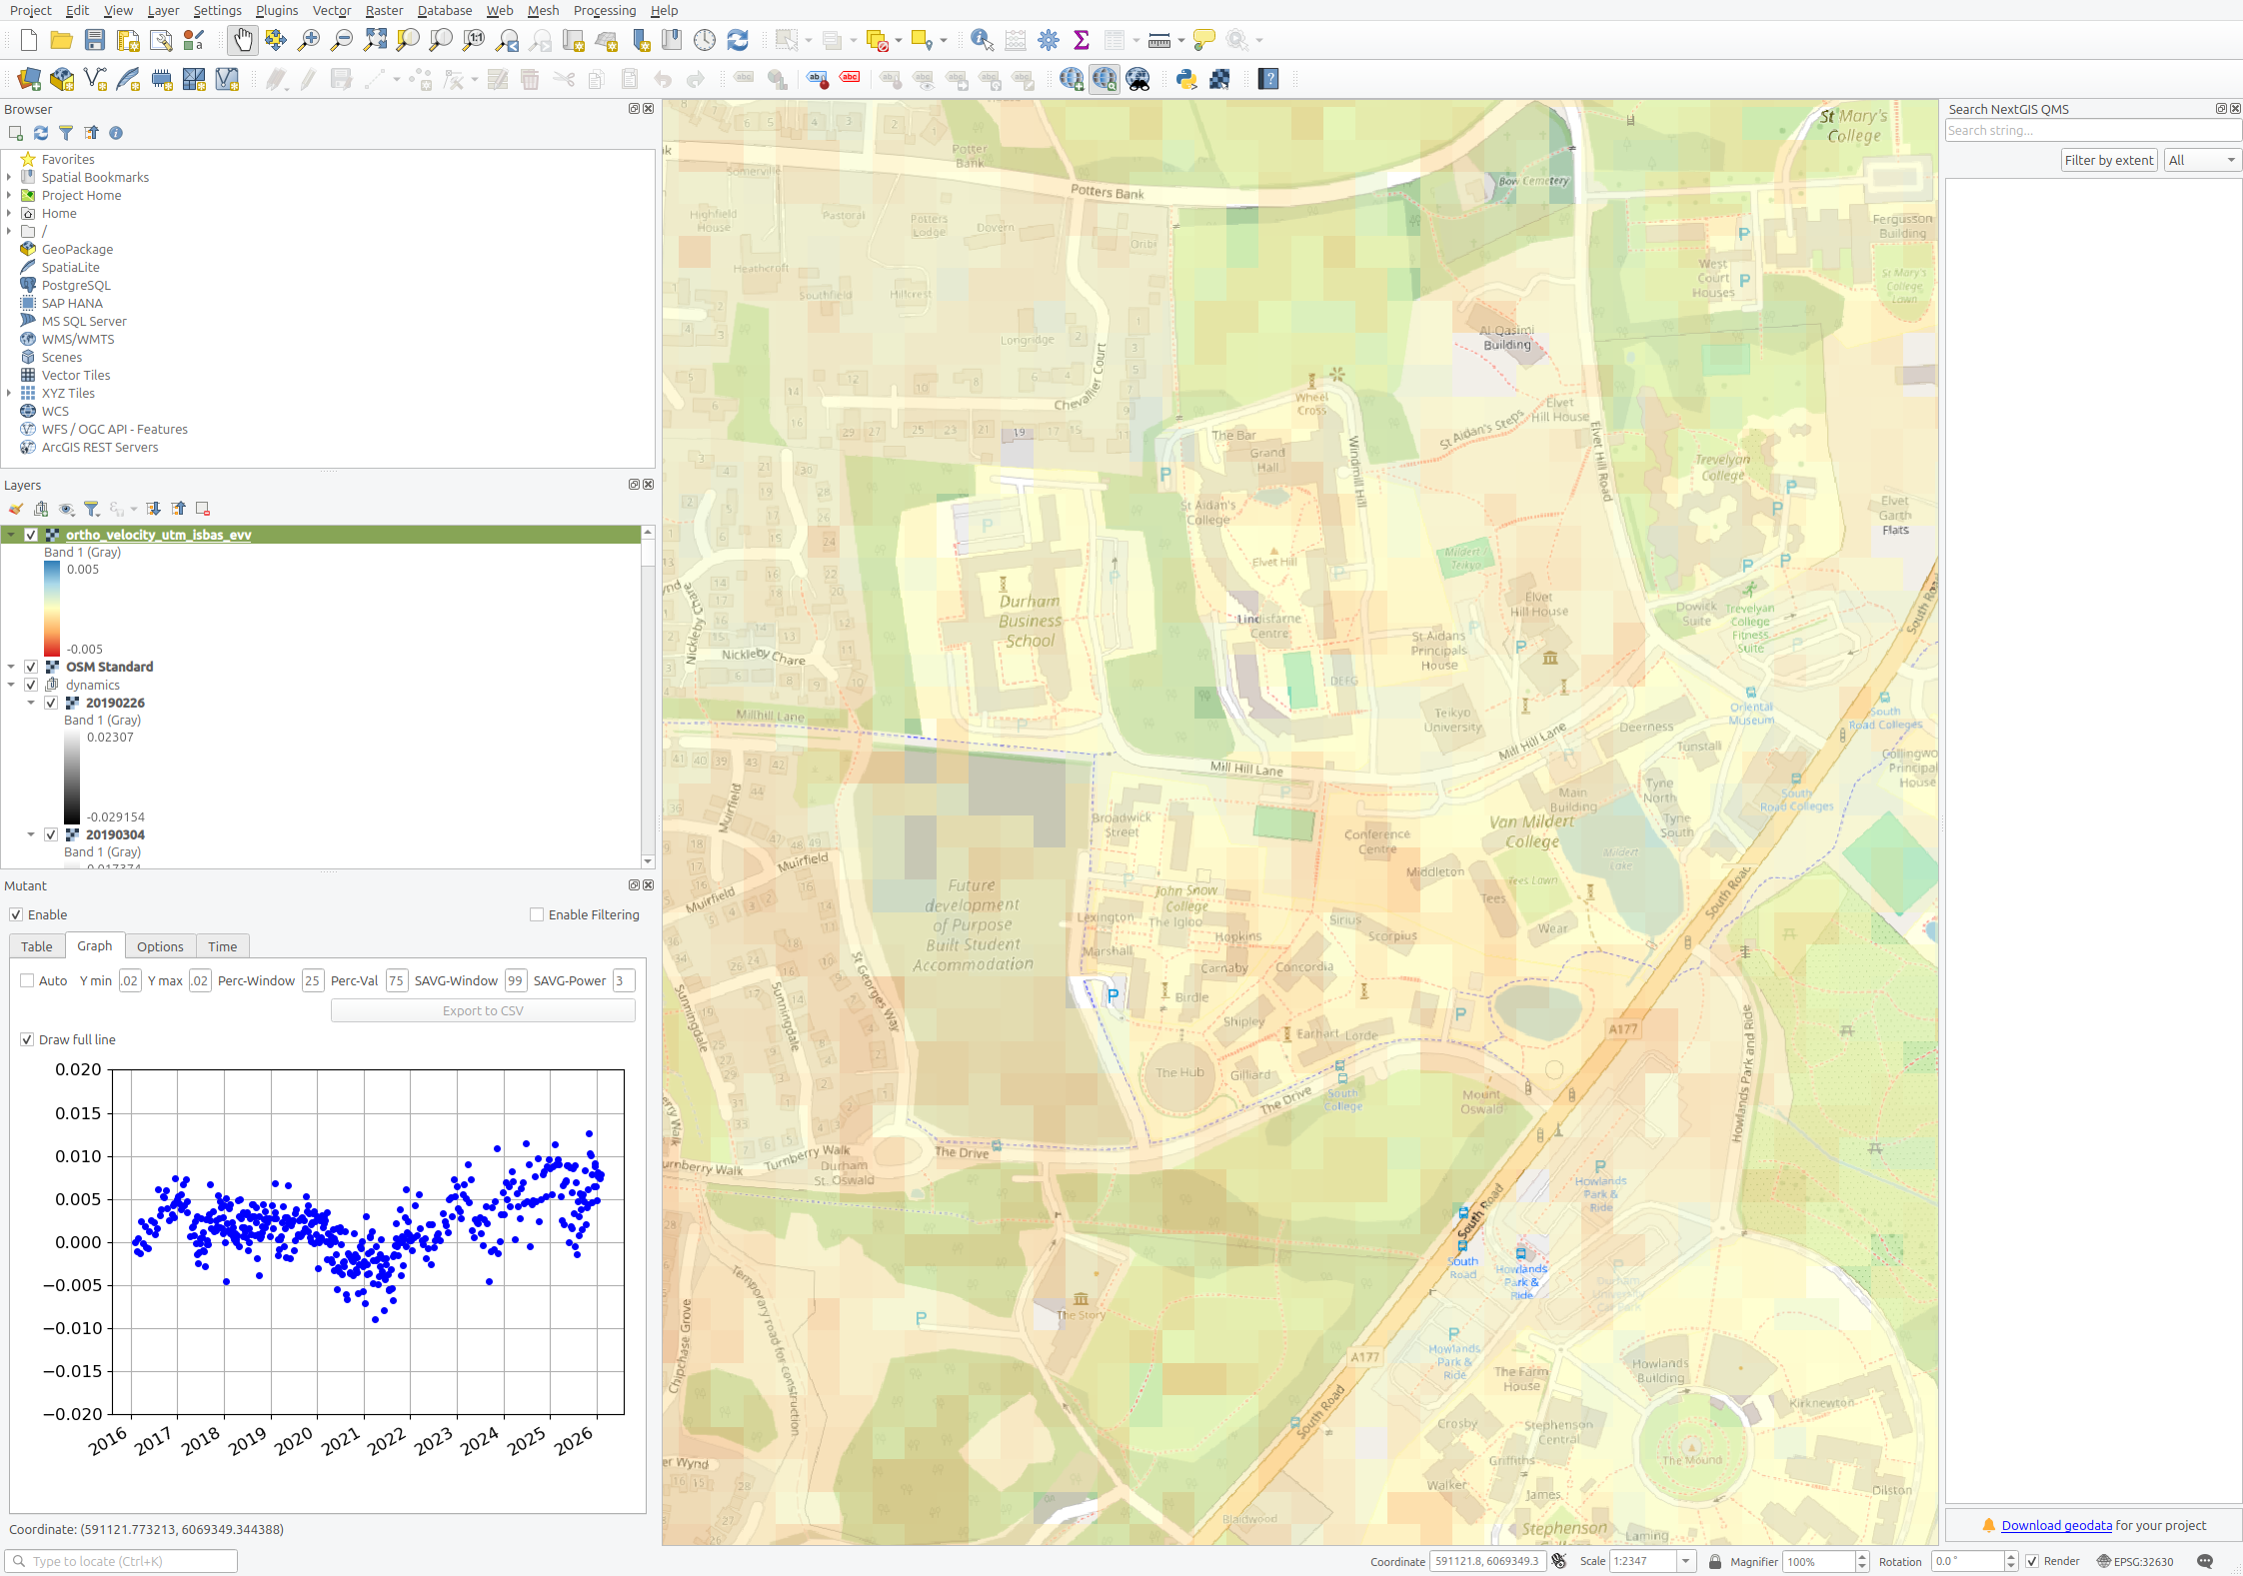
Task: Open the scale dropdown in status bar
Action: tap(1686, 1561)
